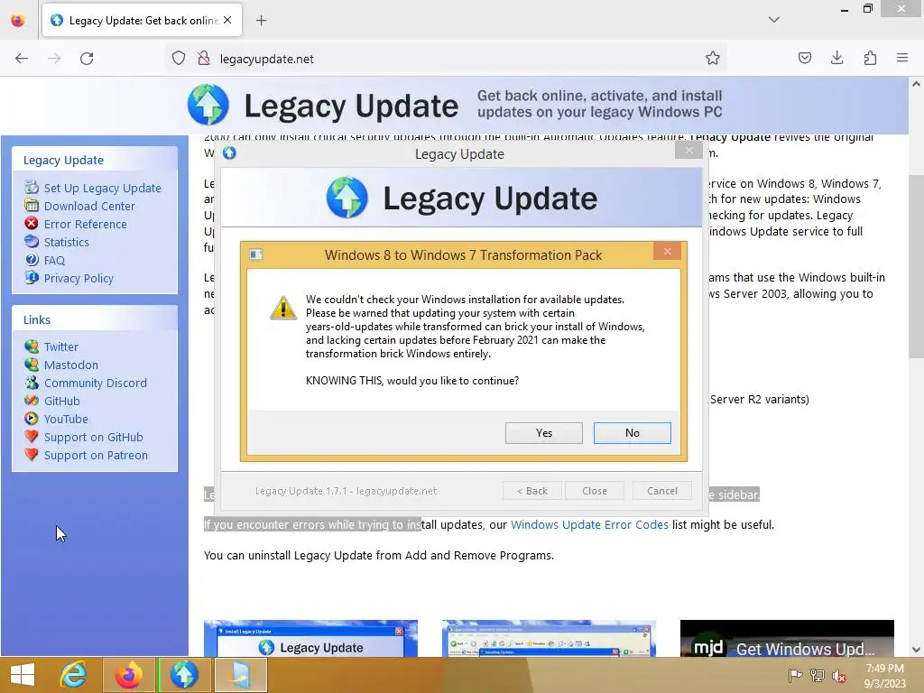The height and width of the screenshot is (693, 924).
Task: Open the Set Up Legacy Update link
Action: (x=103, y=188)
